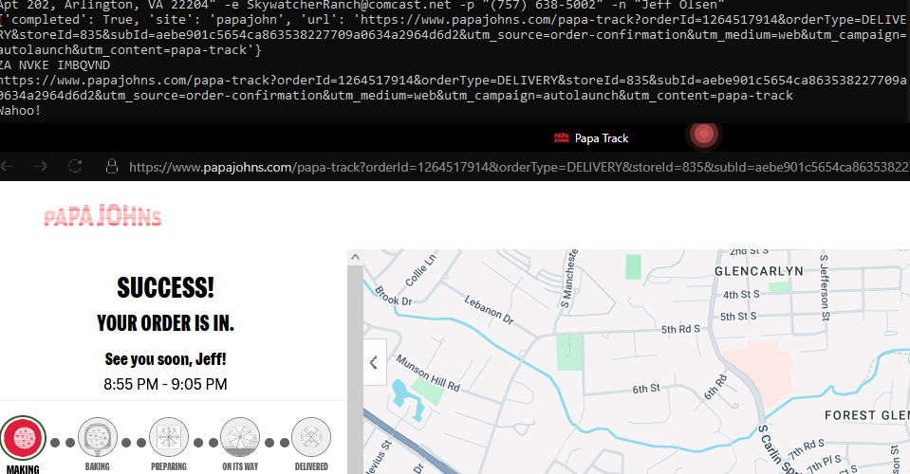
Task: Focus the papajohns.com address bar
Action: (512, 167)
